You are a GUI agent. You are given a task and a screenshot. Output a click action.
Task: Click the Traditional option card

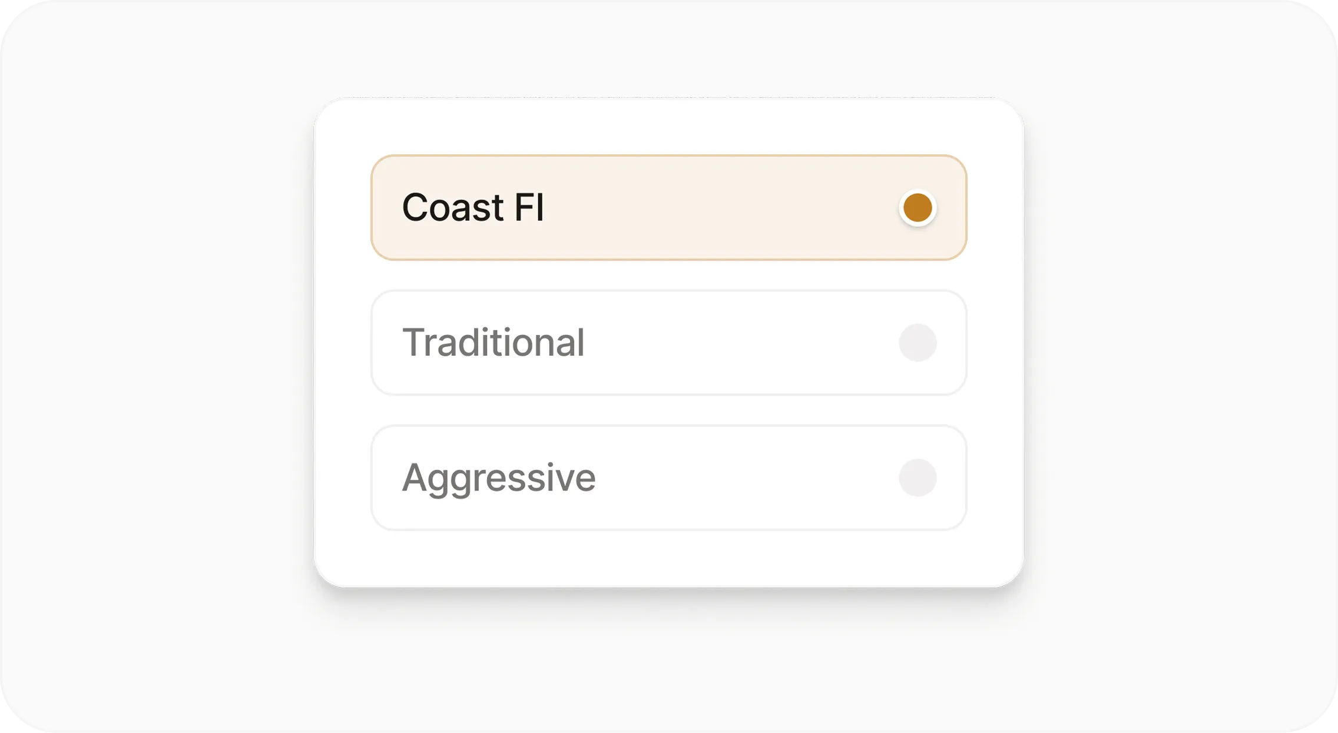click(668, 343)
